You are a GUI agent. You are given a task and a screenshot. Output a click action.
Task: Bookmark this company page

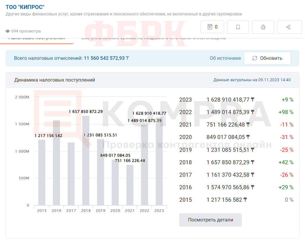[238, 27]
